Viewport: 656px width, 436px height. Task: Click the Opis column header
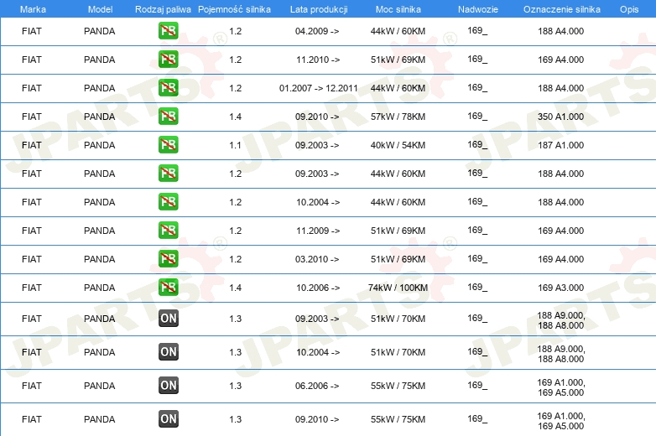[x=629, y=9]
